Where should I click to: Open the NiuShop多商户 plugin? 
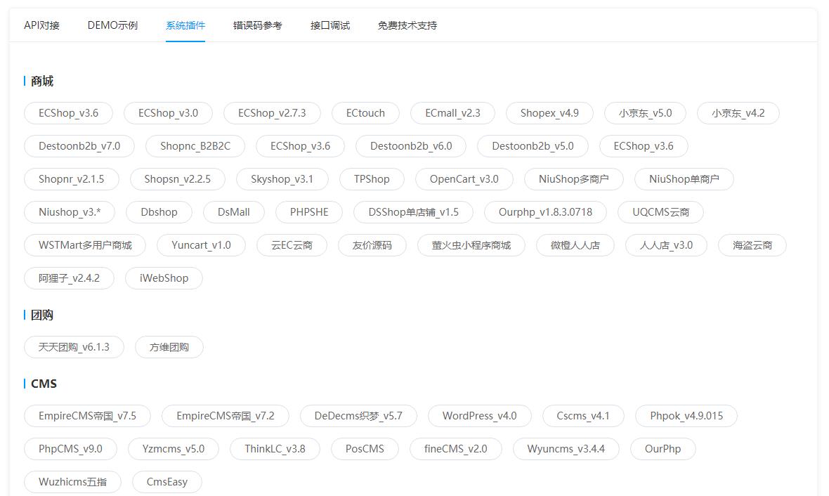(574, 179)
